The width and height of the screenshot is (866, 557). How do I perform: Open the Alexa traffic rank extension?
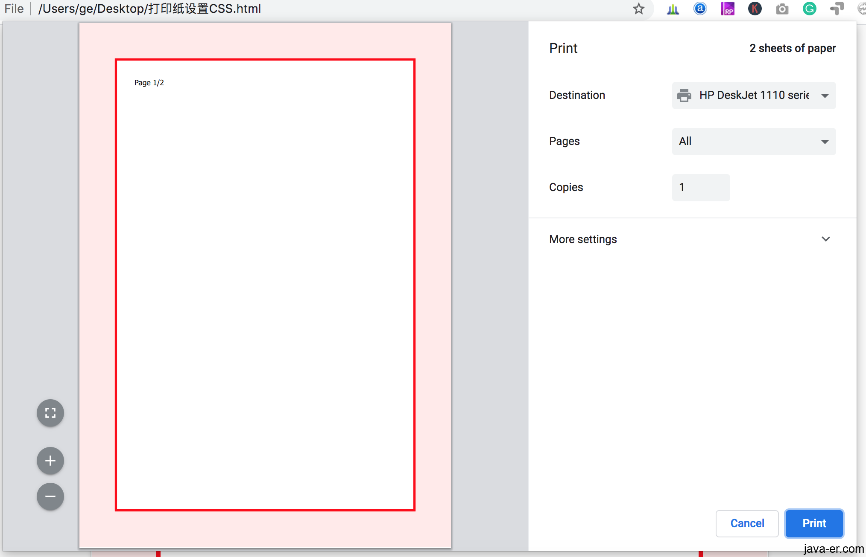tap(700, 9)
